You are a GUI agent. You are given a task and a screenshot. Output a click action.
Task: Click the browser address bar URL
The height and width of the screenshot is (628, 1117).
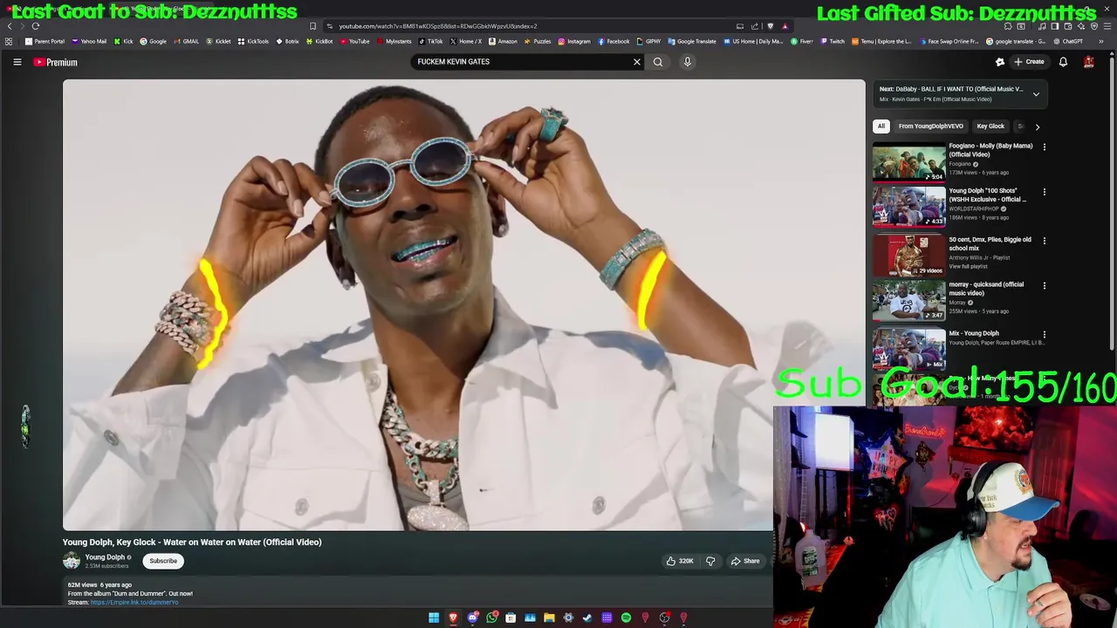tap(438, 26)
